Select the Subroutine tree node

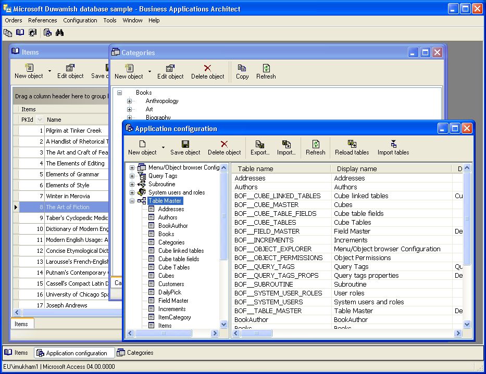[x=162, y=184]
